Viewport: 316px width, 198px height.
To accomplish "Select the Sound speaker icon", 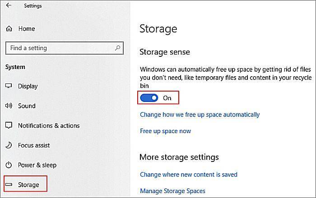I will tap(9, 106).
